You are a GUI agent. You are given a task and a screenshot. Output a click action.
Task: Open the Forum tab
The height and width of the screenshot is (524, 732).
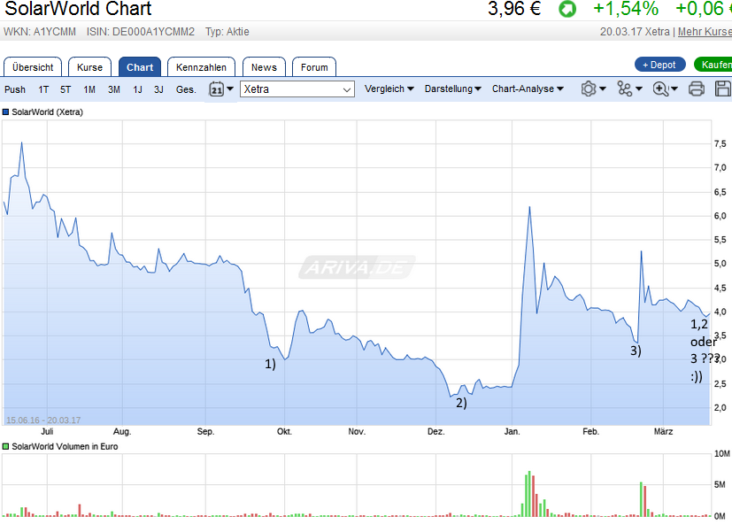pos(314,66)
